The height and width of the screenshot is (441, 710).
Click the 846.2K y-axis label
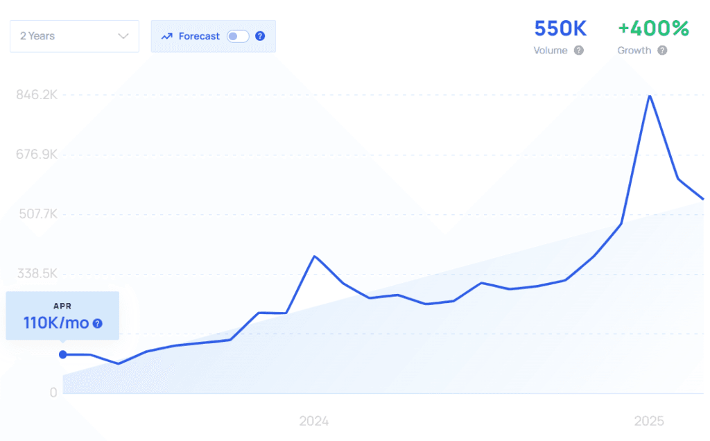click(37, 95)
